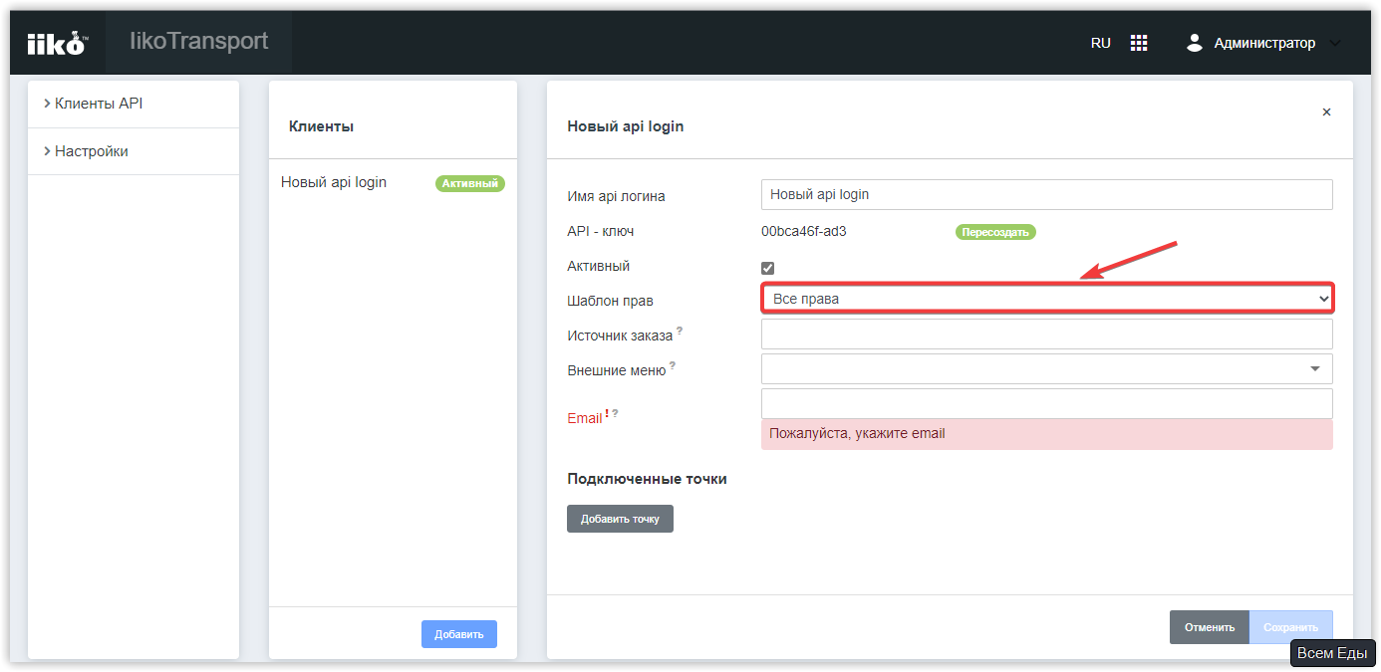This screenshot has height=672, width=1381.
Task: Click the Активный status badge in client list
Action: [470, 183]
